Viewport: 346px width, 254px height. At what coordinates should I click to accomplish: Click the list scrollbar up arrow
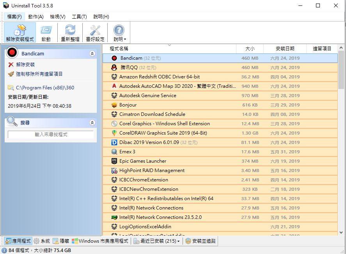click(341, 48)
